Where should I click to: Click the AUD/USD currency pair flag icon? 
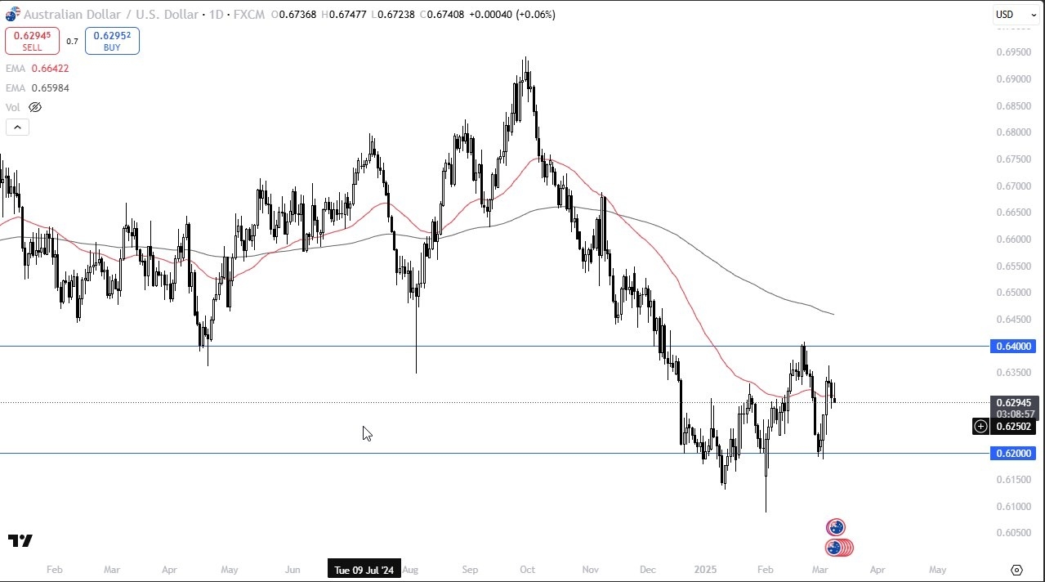point(12,14)
